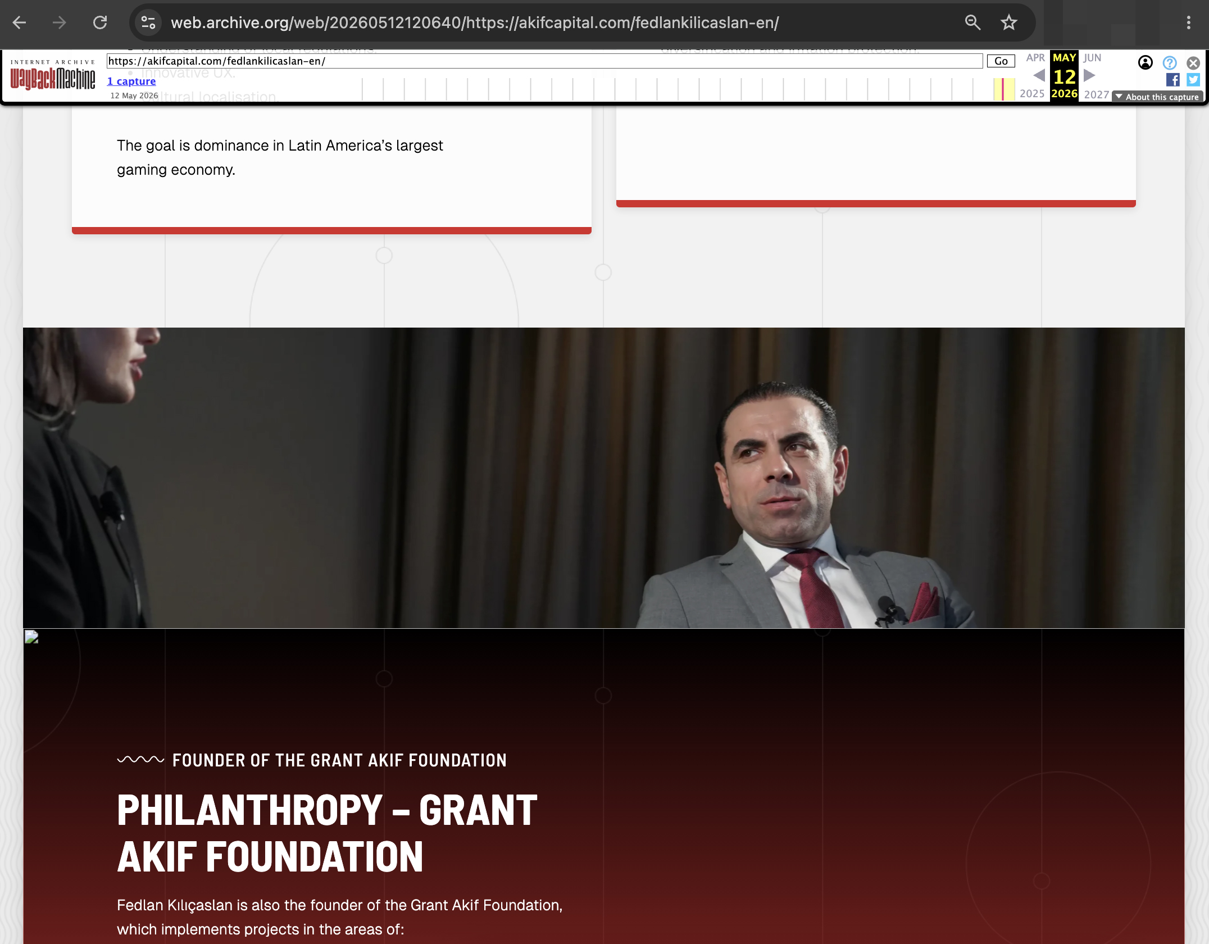Open the Chrome three-dot menu
The width and height of the screenshot is (1209, 944).
pos(1188,22)
